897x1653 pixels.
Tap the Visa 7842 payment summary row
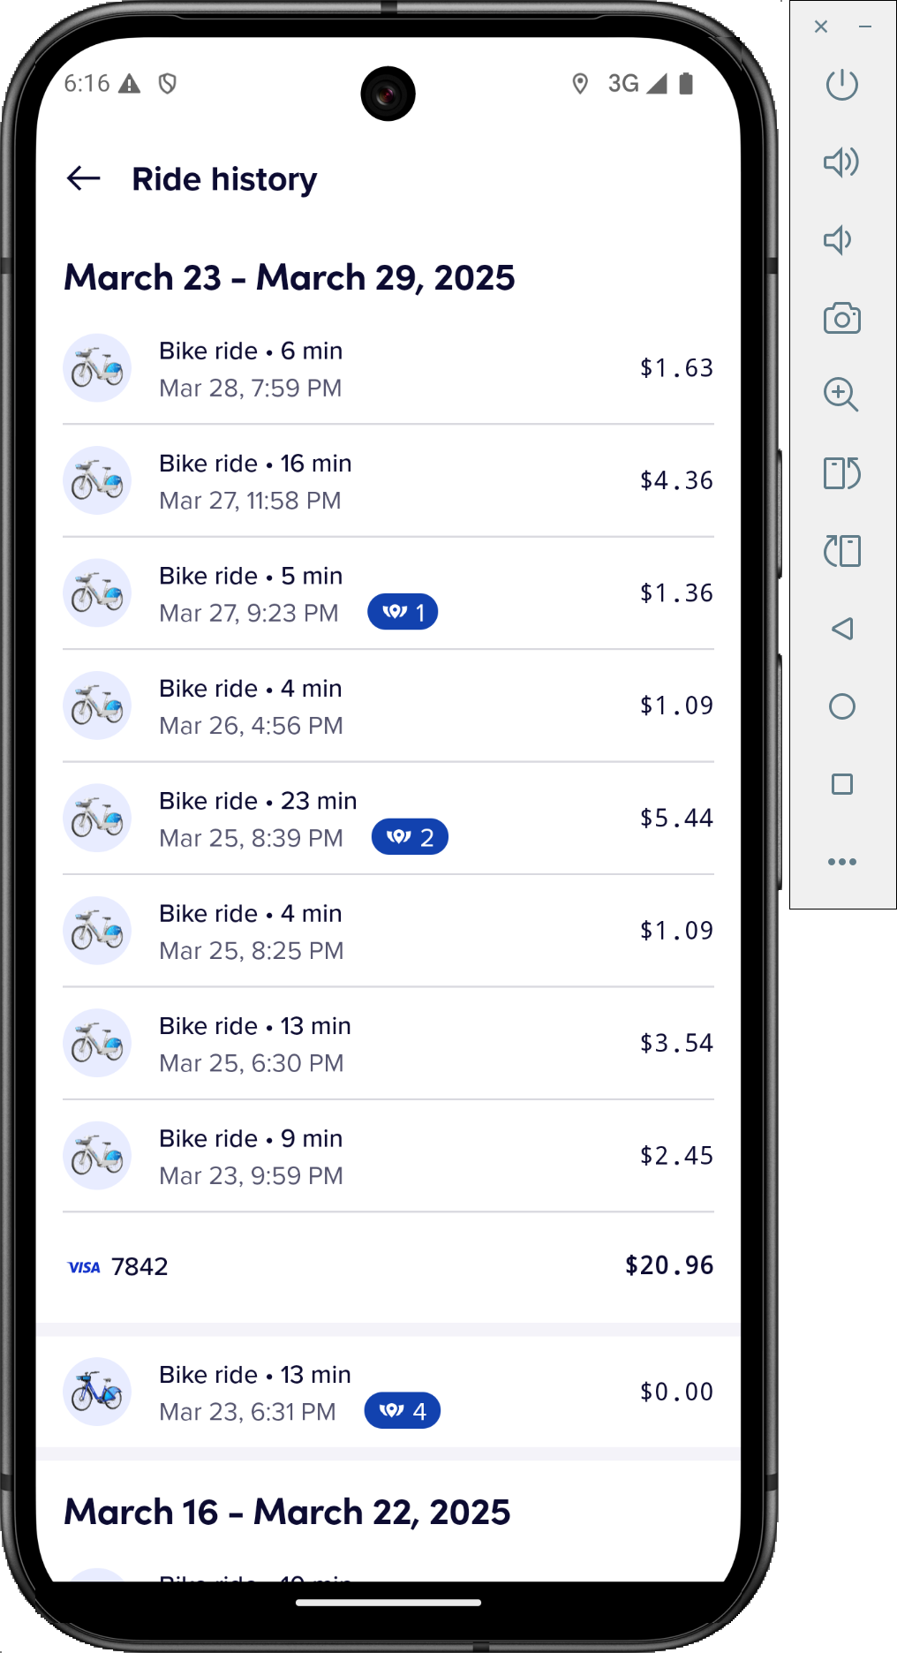[388, 1266]
